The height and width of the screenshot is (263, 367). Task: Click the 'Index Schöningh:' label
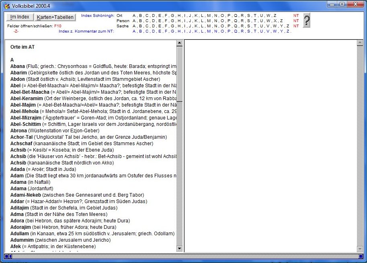(x=98, y=15)
